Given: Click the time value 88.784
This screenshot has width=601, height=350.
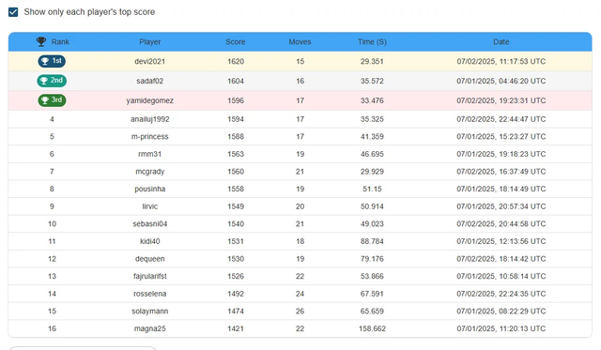Looking at the screenshot, I should (x=372, y=241).
